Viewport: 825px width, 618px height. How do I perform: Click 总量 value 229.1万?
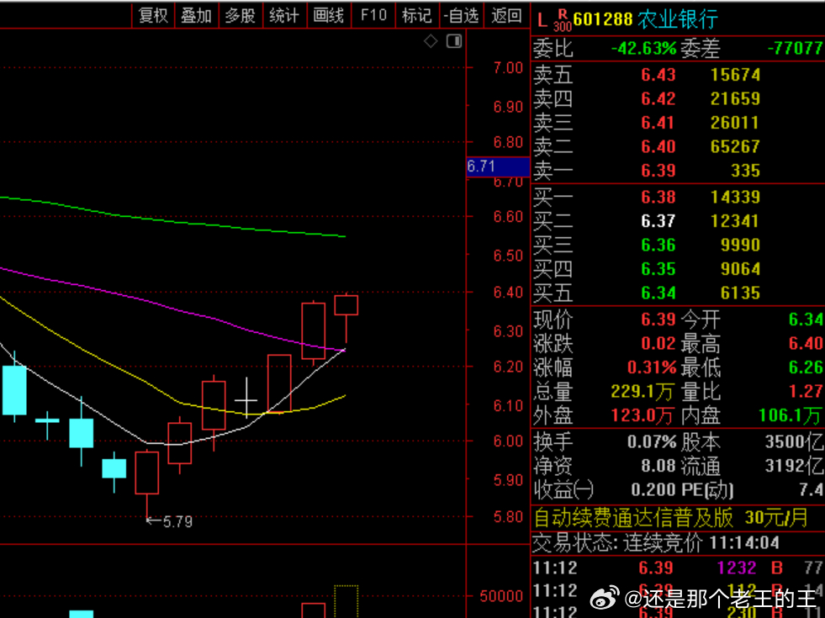click(x=643, y=391)
